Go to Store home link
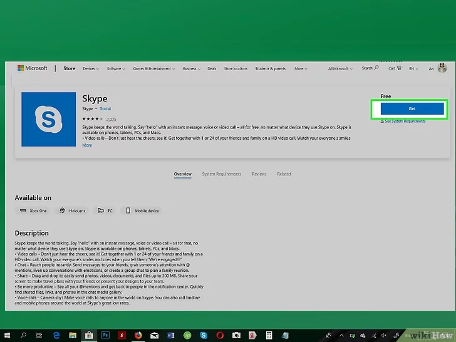456x342 pixels. point(69,68)
